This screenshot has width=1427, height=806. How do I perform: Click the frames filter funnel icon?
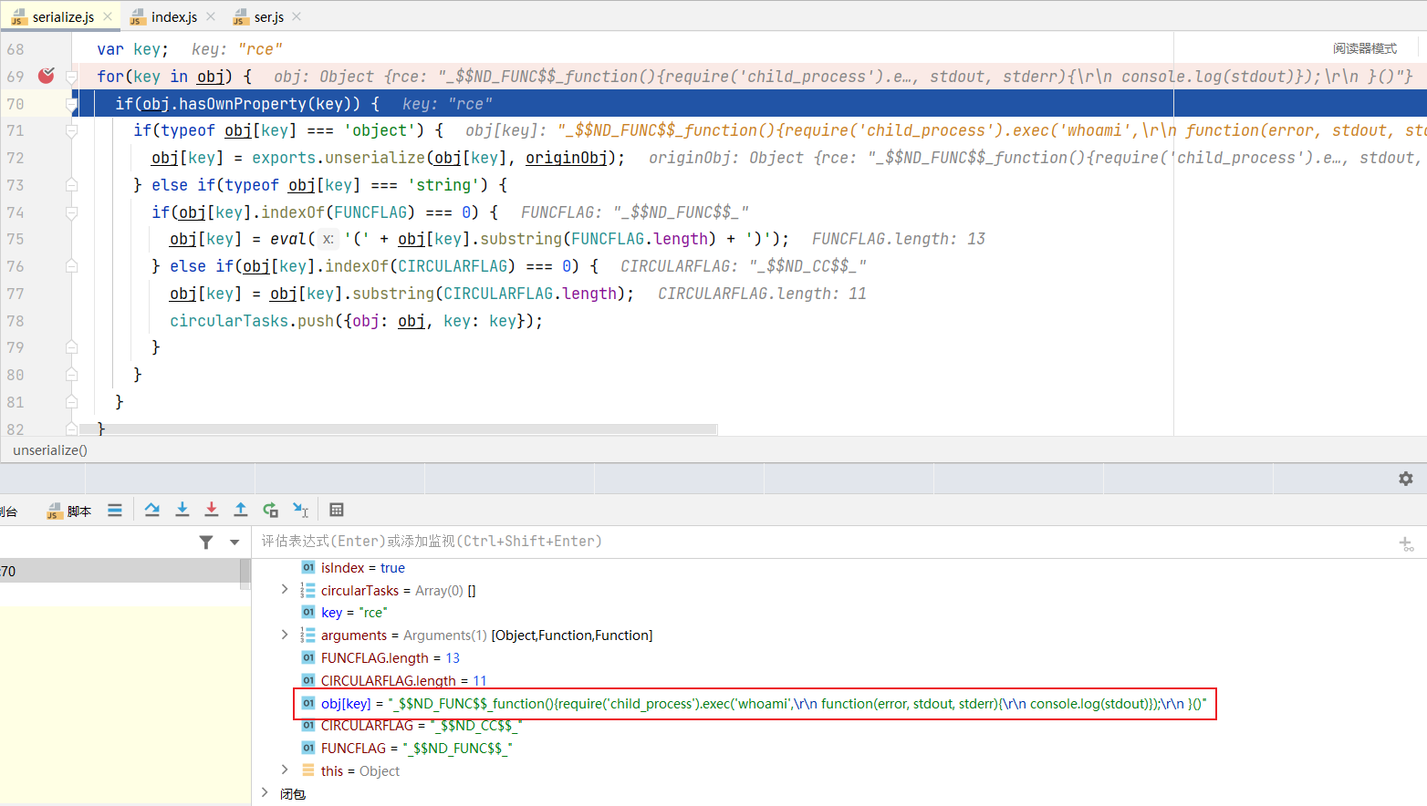point(206,542)
